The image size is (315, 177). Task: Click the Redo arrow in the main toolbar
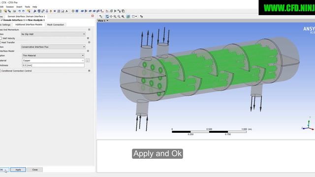coord(24,11)
